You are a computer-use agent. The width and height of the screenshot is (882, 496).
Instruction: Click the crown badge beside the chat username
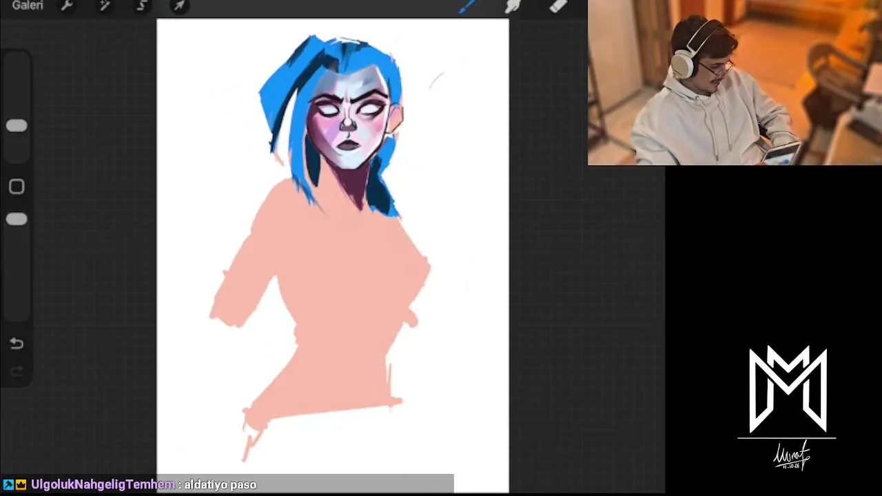[21, 485]
